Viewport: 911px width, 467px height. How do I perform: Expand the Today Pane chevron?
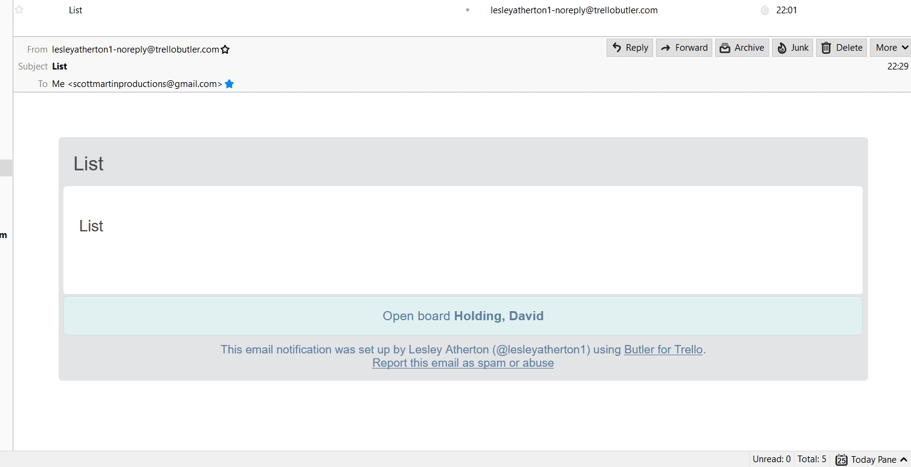[904, 460]
